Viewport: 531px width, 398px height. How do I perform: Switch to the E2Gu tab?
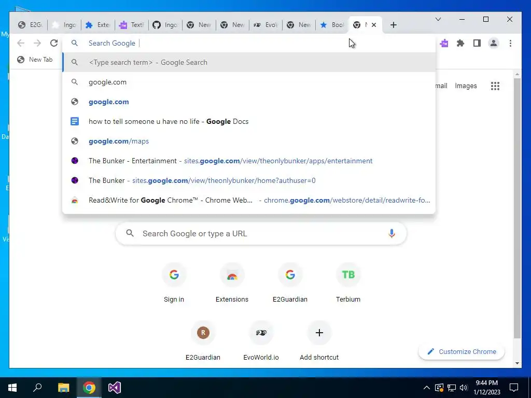coord(31,25)
